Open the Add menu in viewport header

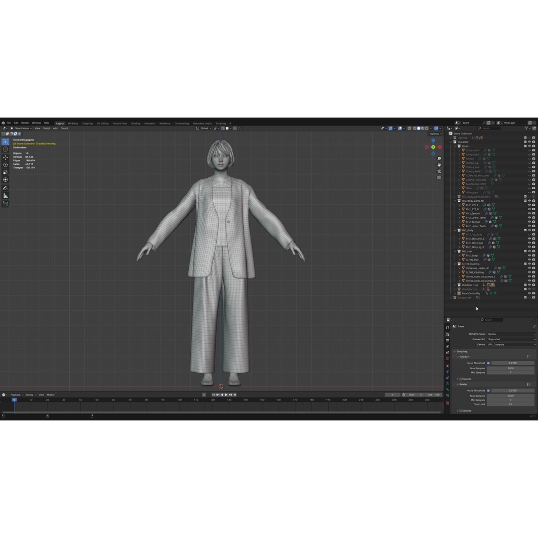[x=55, y=129]
